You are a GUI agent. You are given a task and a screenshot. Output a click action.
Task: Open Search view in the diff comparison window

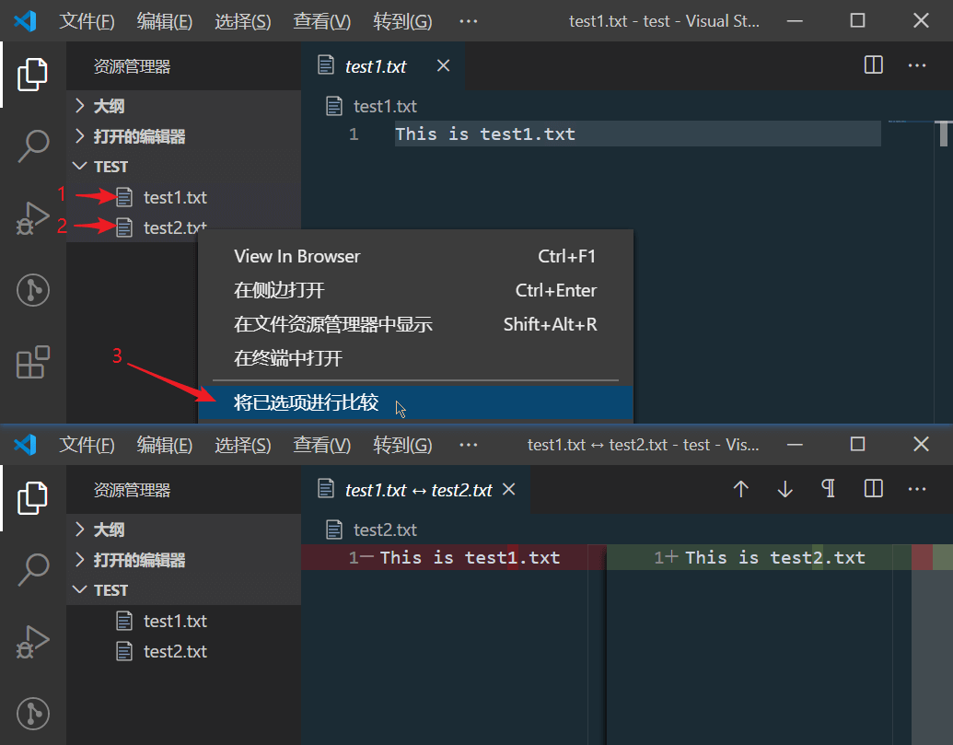pos(32,570)
